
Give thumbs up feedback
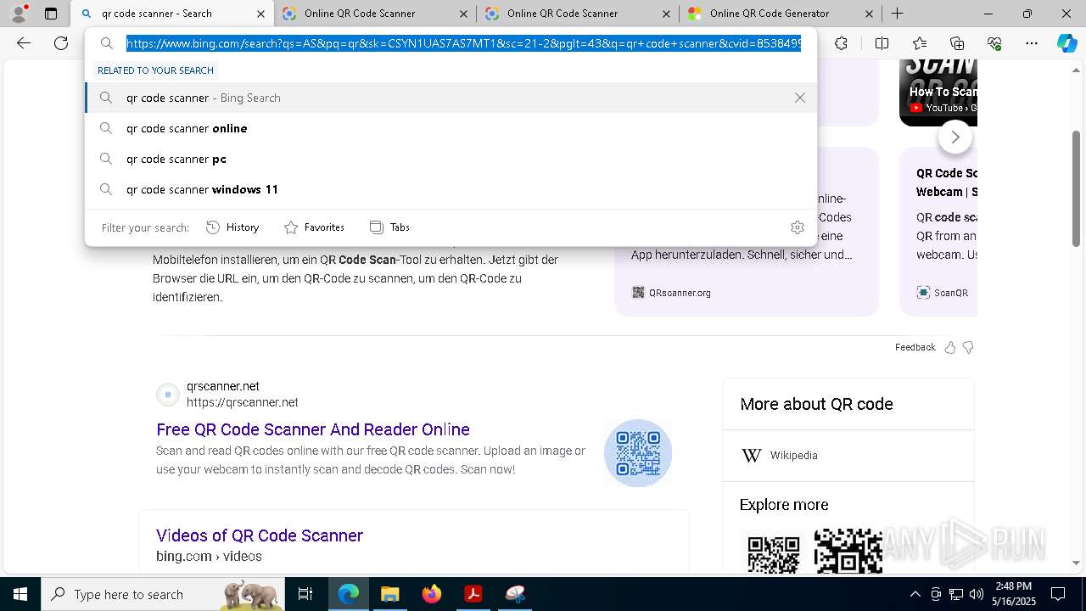(950, 347)
